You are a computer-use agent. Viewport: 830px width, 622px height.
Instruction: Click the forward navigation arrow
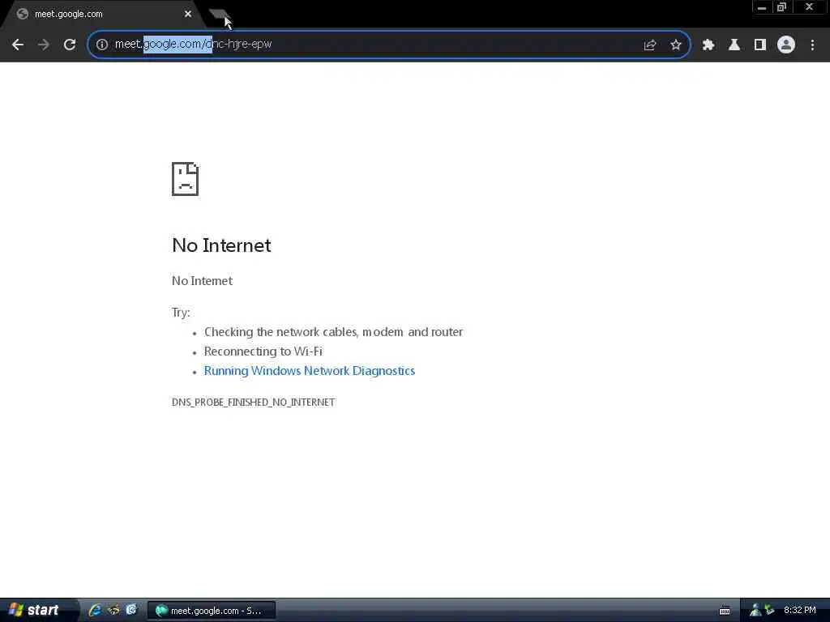(x=44, y=45)
